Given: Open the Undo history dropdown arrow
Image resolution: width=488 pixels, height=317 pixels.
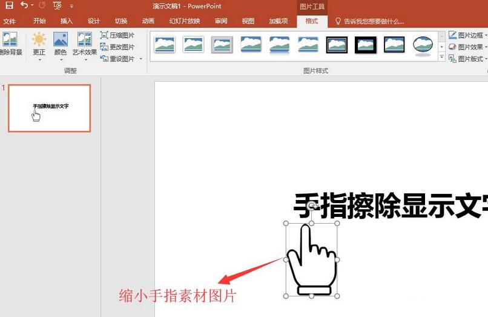Looking at the screenshot, I should pos(32,5).
